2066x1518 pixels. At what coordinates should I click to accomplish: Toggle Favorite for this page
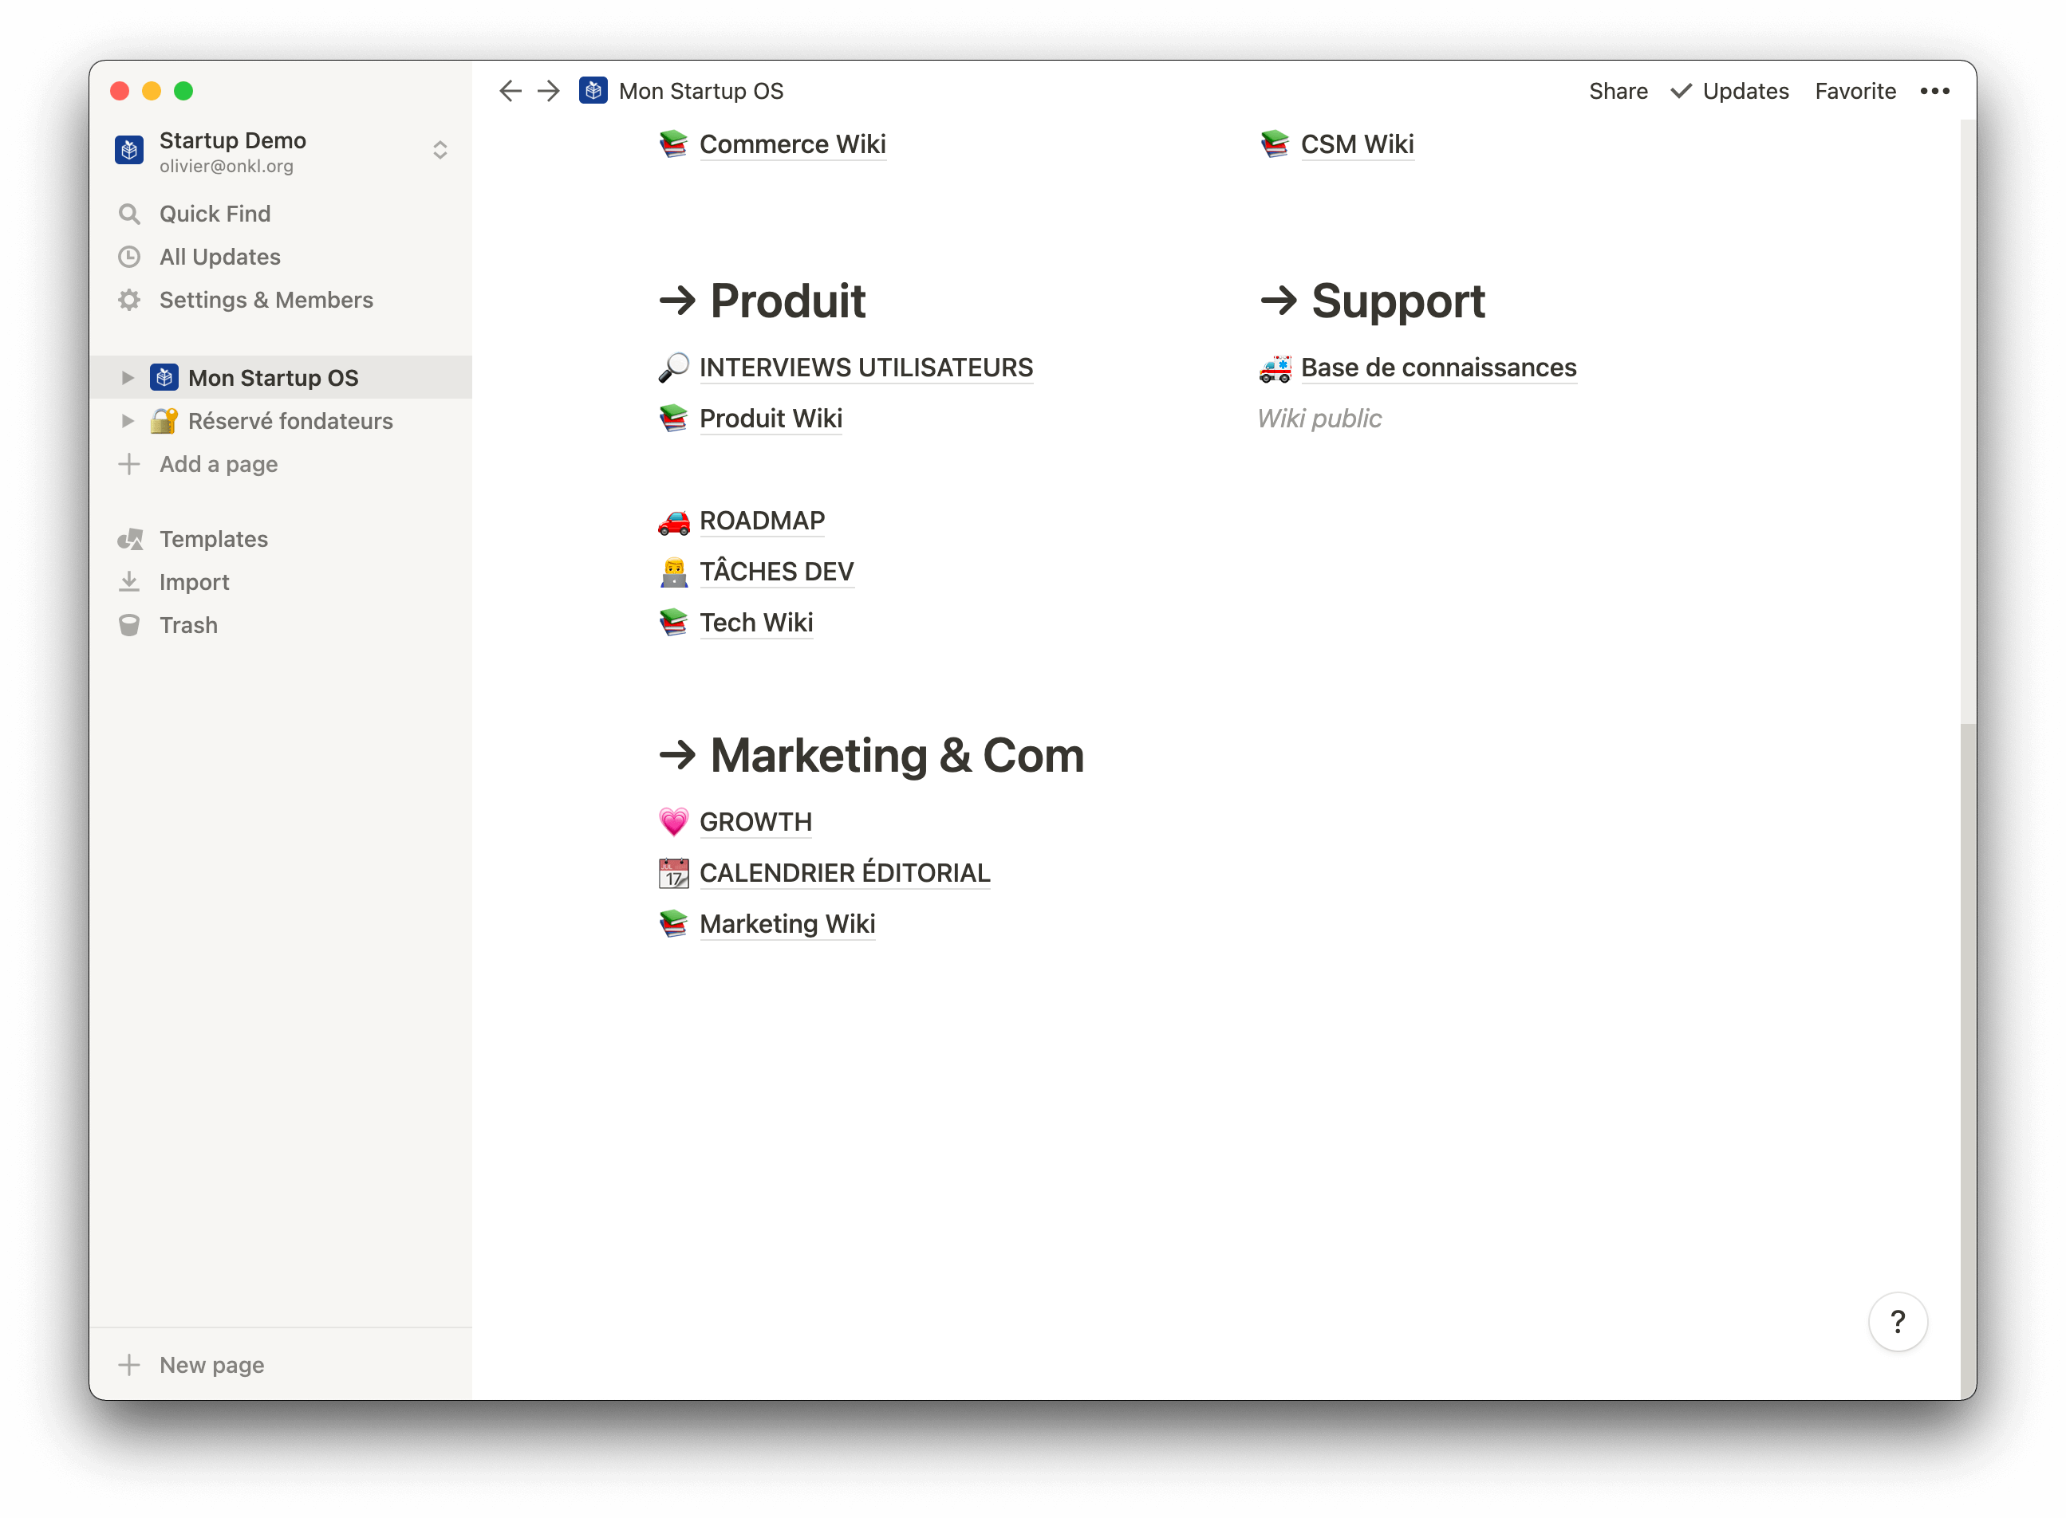pos(1855,91)
